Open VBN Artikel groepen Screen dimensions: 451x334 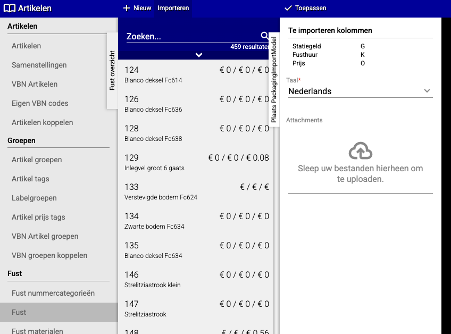[45, 236]
